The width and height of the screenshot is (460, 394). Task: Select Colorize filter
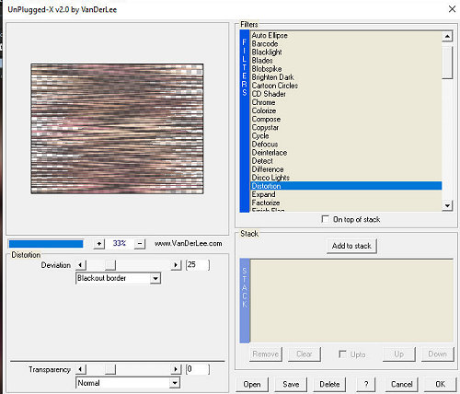(x=346, y=110)
